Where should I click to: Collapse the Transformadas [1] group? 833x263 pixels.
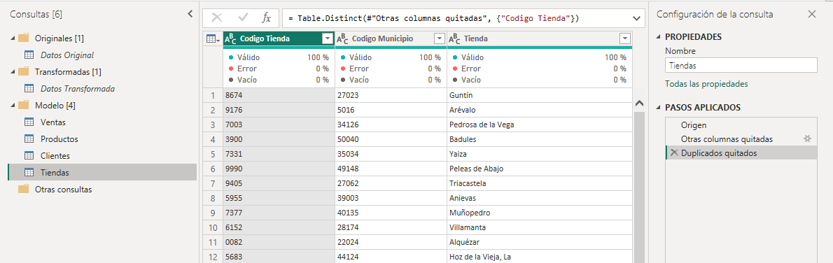click(12, 72)
